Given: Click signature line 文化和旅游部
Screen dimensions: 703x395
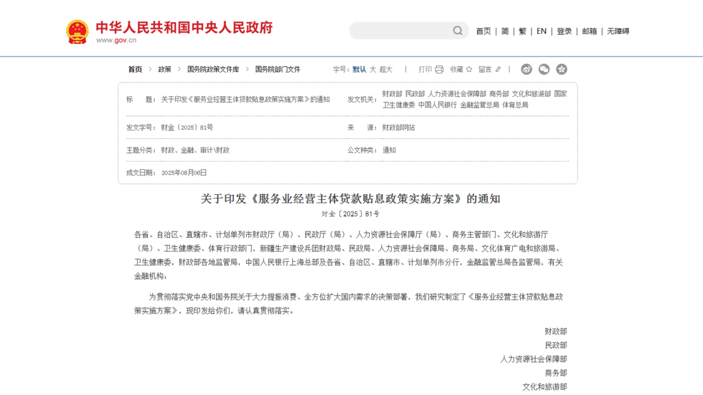Looking at the screenshot, I should coord(545,387).
